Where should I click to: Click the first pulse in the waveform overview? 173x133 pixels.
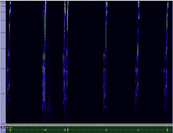(x=10, y=130)
